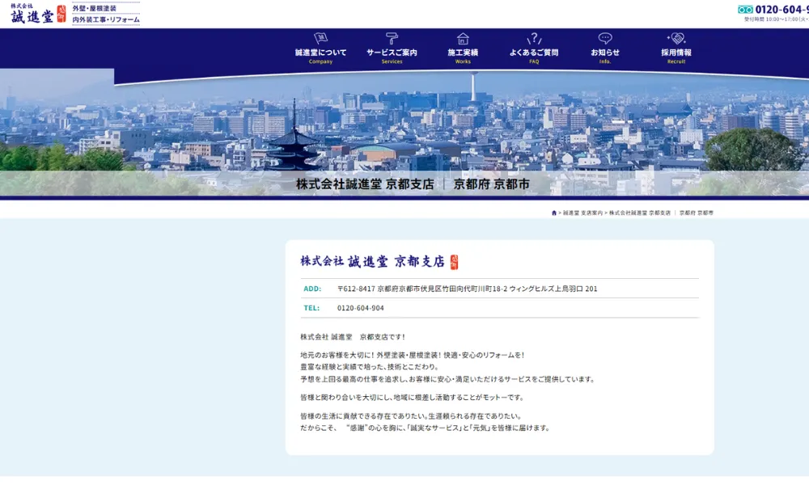Open the 採用情報 Recruit page
809x485 pixels.
click(674, 52)
